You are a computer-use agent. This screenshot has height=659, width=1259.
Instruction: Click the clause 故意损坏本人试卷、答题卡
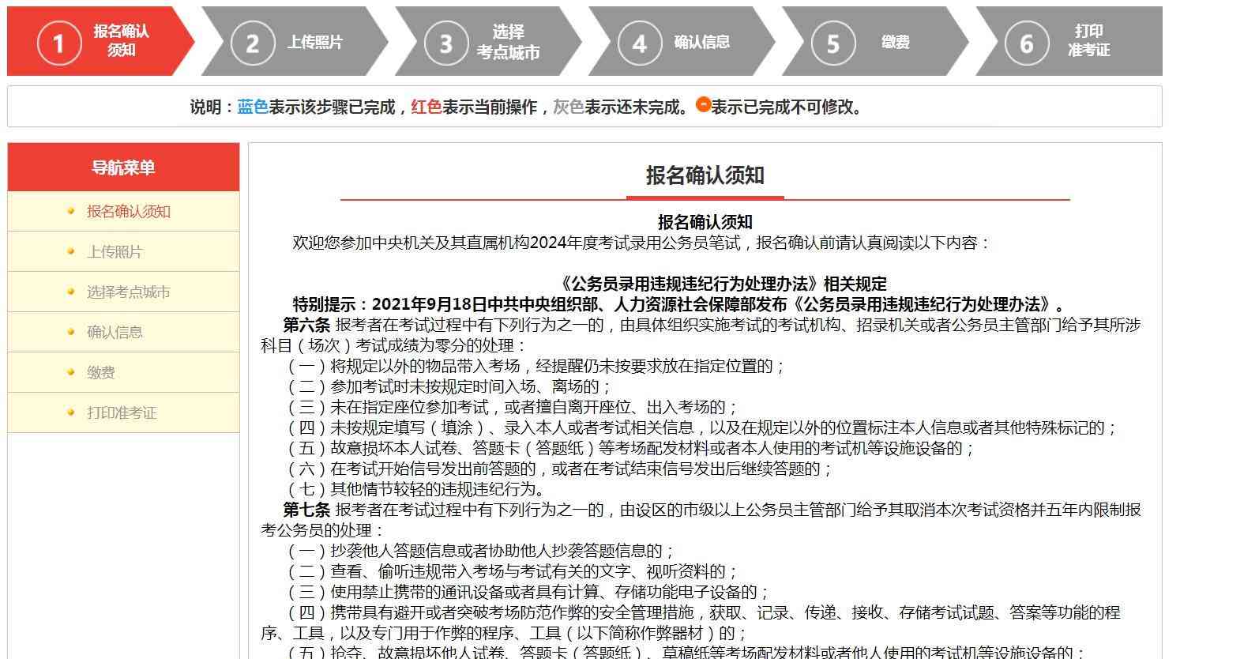tap(629, 448)
